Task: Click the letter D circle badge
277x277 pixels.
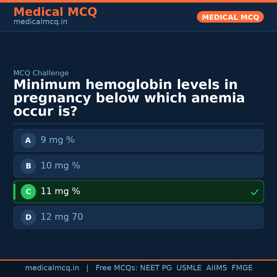Action: (28, 217)
